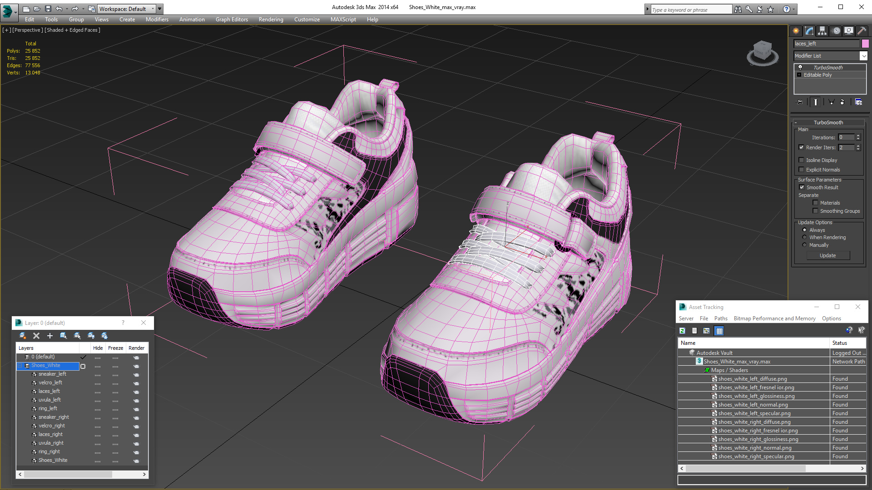Expand the Editable Poly stack entry
The height and width of the screenshot is (490, 872).
click(x=799, y=75)
